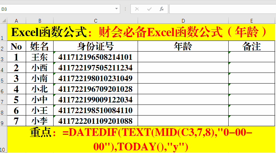The image size is (276, 153).
Task: Click the 姓名 header cell
Action: click(39, 46)
